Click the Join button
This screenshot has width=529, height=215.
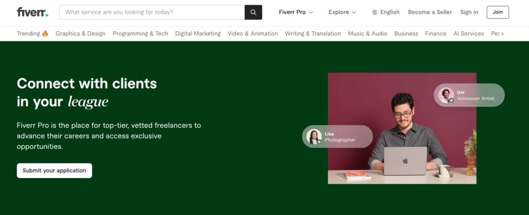(x=497, y=12)
